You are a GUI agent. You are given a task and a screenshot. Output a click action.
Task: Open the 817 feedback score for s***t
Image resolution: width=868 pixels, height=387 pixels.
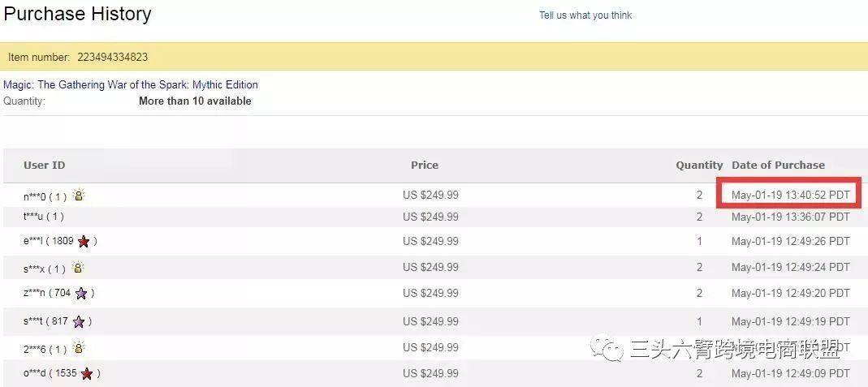(59, 321)
